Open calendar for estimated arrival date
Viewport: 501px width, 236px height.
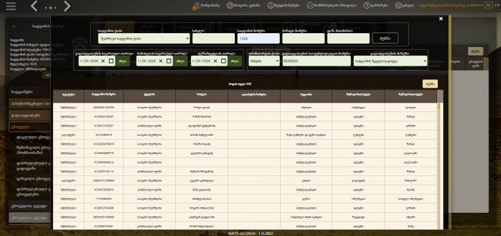point(168,61)
